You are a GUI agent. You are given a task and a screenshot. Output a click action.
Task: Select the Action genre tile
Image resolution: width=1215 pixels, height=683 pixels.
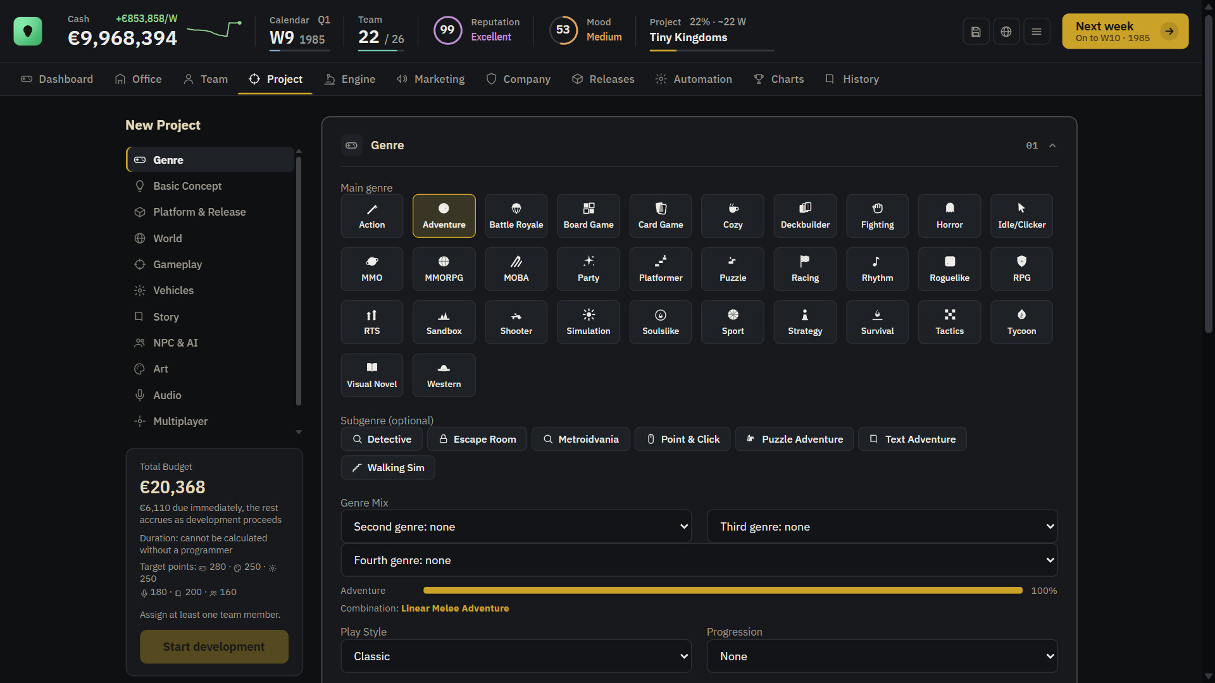tap(372, 216)
